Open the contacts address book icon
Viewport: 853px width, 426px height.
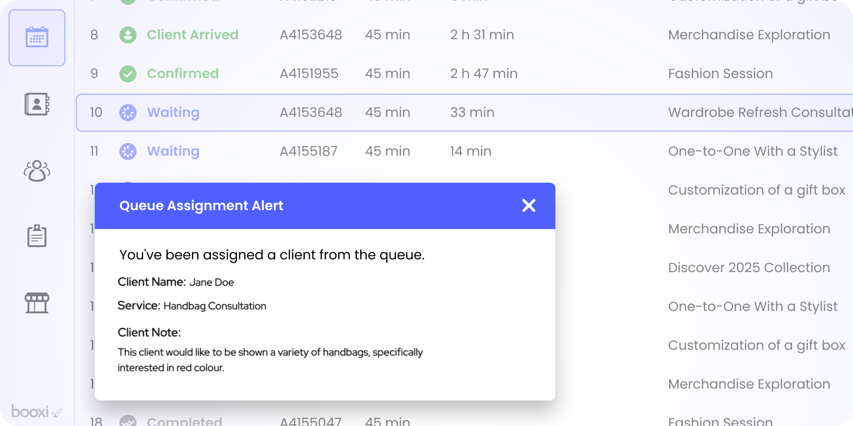(37, 104)
